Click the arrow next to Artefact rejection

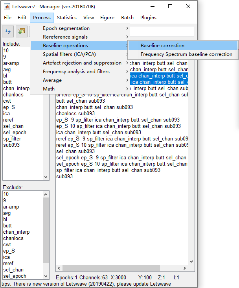pos(127,63)
